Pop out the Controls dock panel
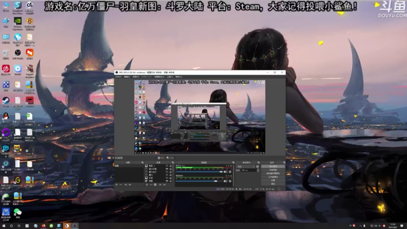Screen dimensions: 407x229 coord(284,162)
